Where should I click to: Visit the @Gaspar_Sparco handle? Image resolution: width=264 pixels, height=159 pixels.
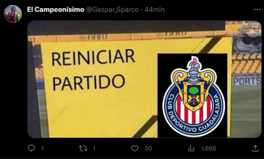click(x=112, y=10)
